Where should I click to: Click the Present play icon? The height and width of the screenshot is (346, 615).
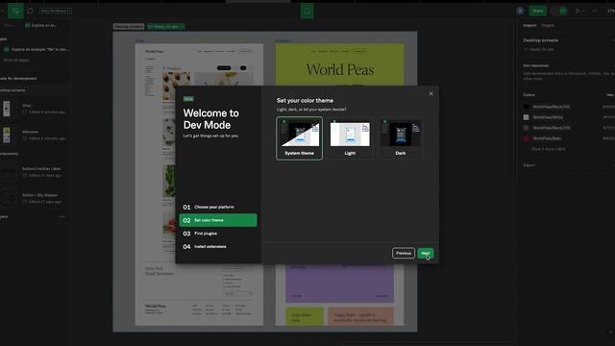click(x=578, y=11)
